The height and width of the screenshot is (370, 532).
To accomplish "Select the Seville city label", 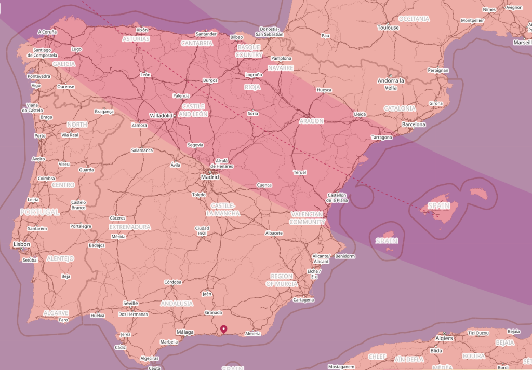I will click(130, 303).
